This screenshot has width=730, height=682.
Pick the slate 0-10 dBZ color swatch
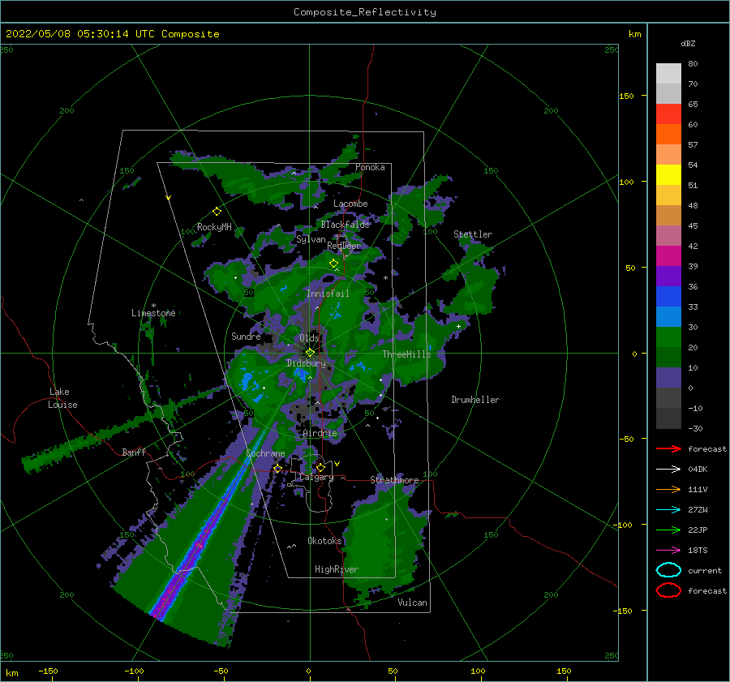(x=668, y=378)
